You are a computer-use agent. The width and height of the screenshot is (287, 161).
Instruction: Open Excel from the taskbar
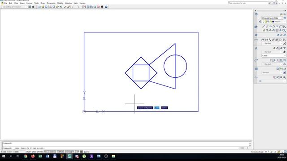click(40, 156)
